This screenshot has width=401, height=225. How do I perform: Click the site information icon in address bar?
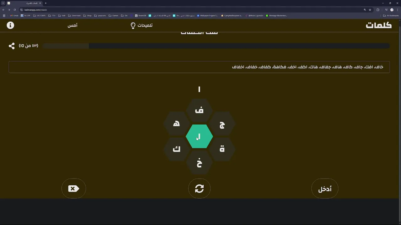click(x=22, y=10)
